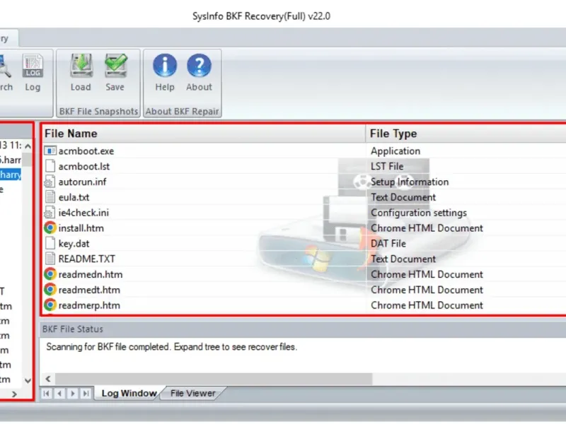Jump to first tab with navigation arrow

pos(46,394)
